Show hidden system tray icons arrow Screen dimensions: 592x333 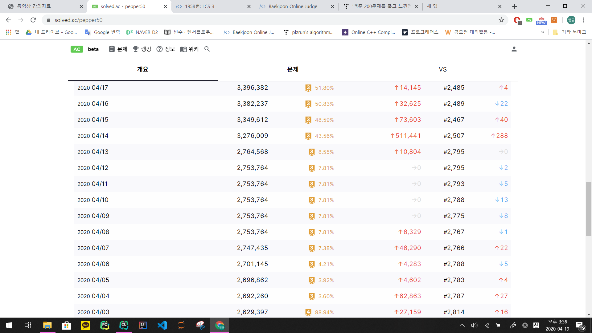pos(462,325)
